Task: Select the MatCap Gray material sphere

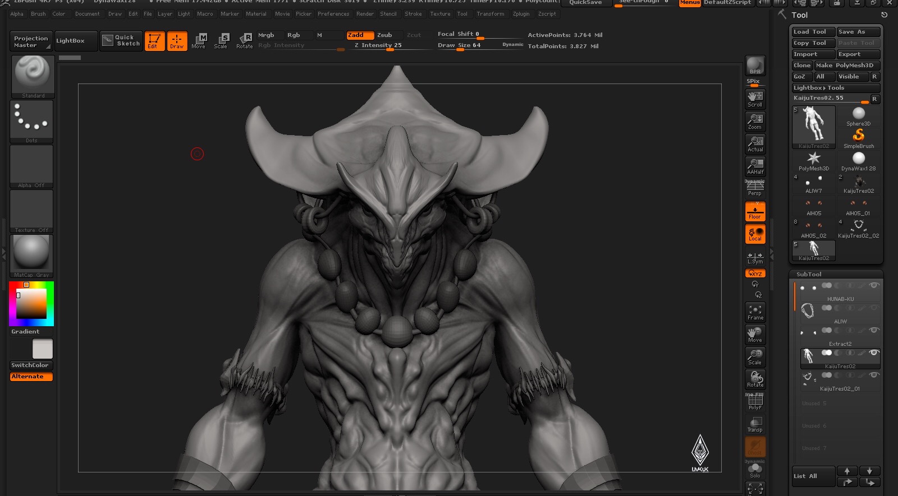Action: tap(31, 256)
